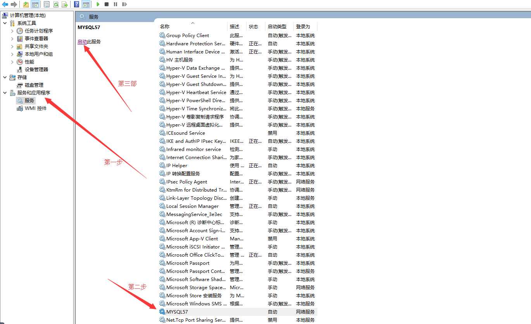Click gear icon beside IP Helper
Viewport: 531px width, 324px height.
point(162,165)
